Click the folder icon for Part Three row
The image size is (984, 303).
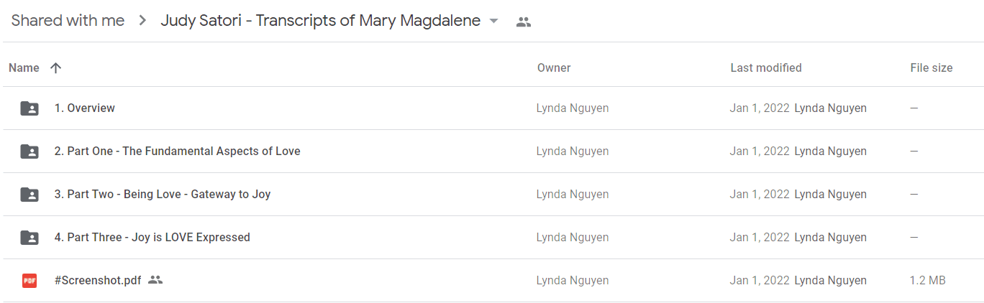click(29, 238)
